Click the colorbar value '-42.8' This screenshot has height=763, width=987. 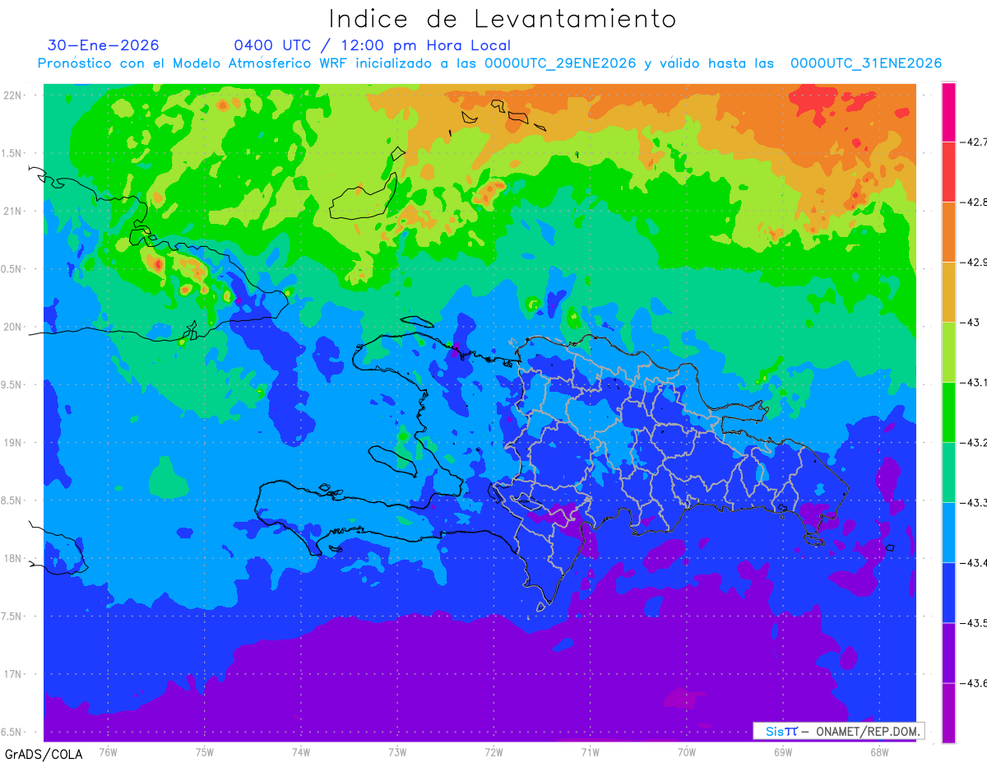pos(975,202)
